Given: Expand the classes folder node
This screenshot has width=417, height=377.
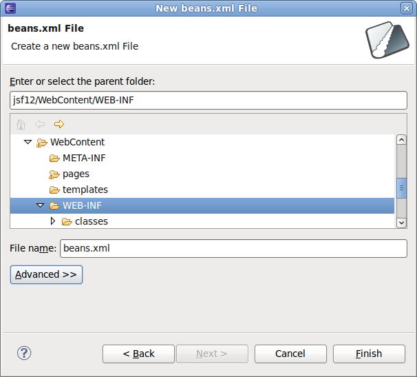Looking at the screenshot, I should [53, 221].
